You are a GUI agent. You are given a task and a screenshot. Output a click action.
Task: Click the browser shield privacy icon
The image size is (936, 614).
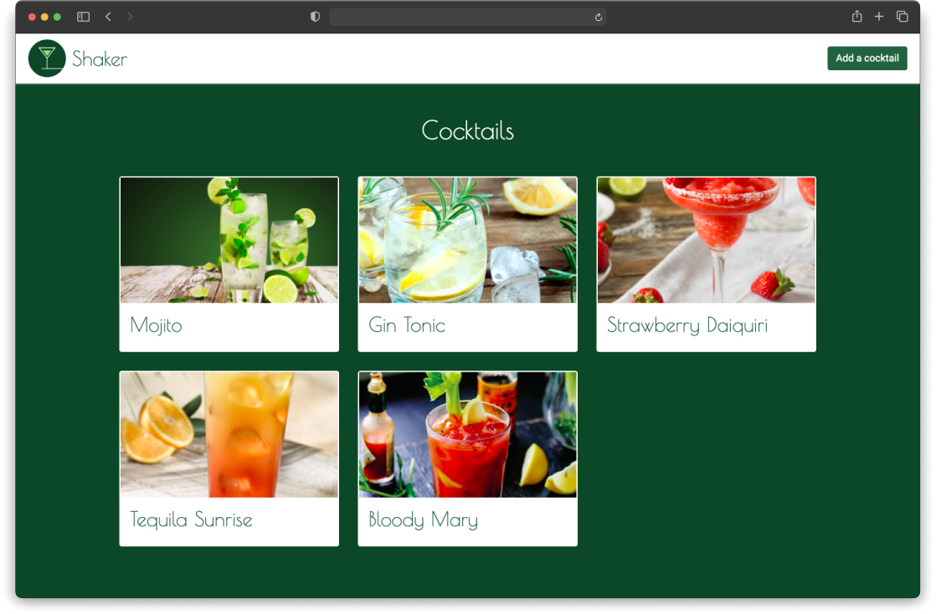pos(314,17)
